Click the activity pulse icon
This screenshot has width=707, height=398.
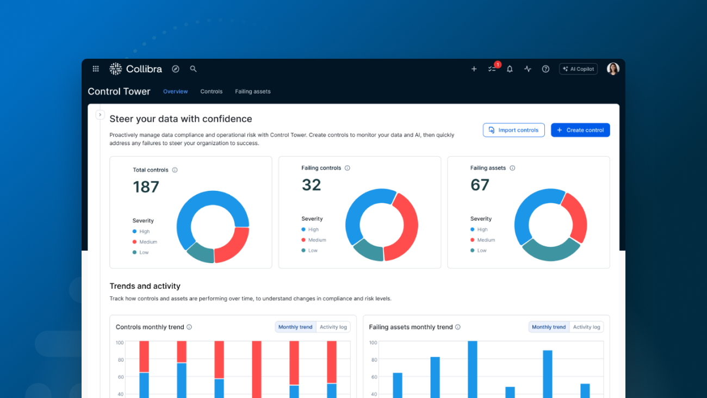[x=528, y=69]
